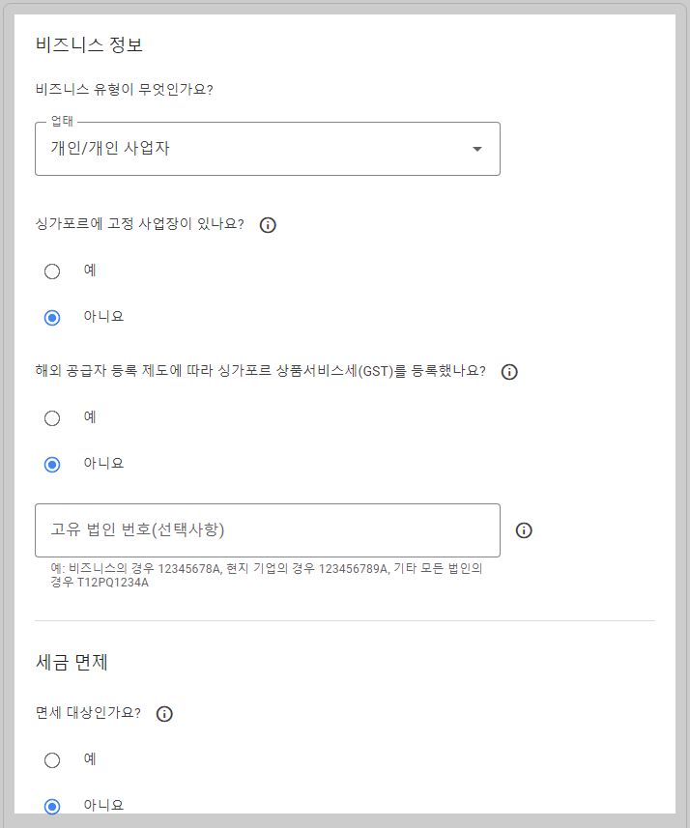Viewport: 690px width, 828px height.
Task: Select "개인/개인 사업자" in the 업태 combo box
Action: pos(268,149)
